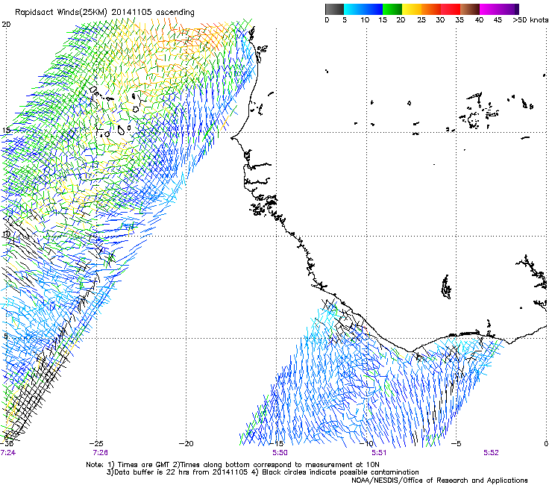Click the legend tick label '25'
The height and width of the screenshot is (485, 552).
(421, 20)
